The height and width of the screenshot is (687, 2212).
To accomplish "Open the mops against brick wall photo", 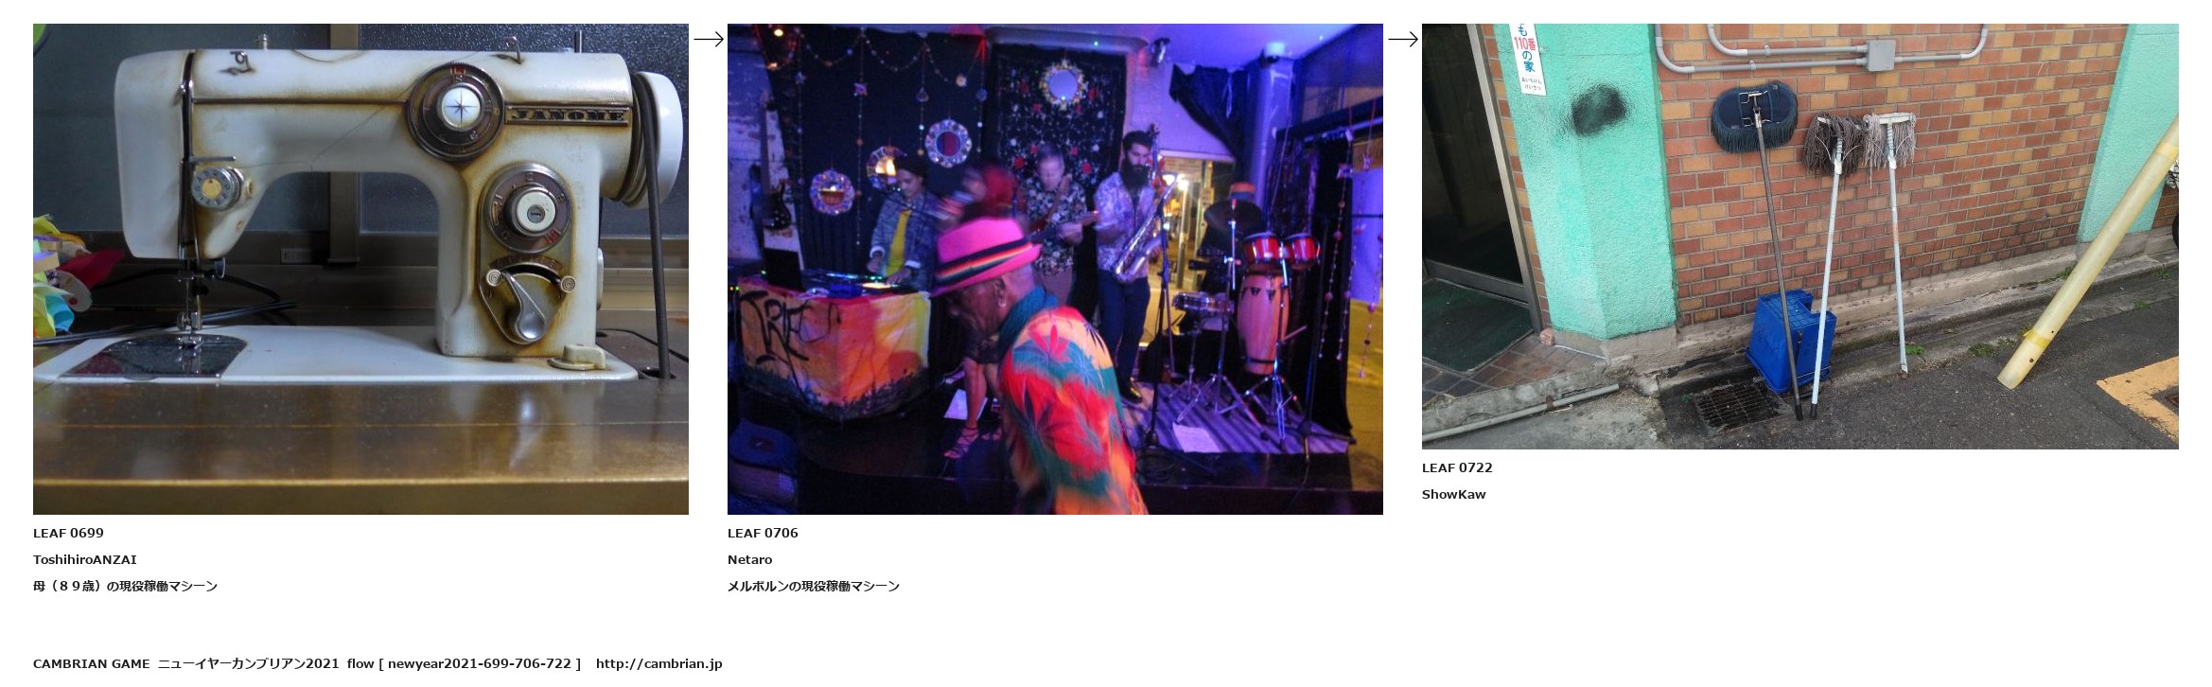I will [1799, 237].
